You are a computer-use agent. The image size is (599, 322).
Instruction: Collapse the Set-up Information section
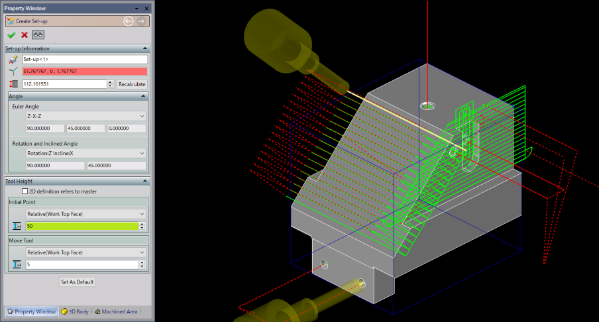point(145,48)
